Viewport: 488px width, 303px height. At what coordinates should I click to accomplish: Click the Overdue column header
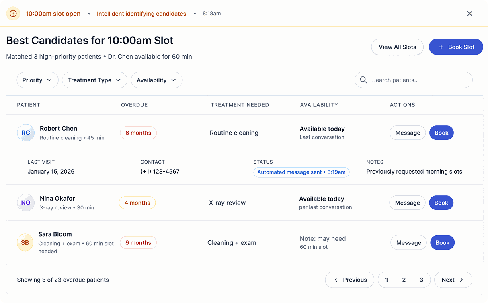(x=134, y=105)
